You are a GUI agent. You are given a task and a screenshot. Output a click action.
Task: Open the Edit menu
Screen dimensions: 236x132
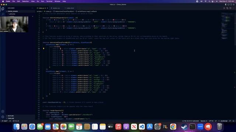pos(18,1)
